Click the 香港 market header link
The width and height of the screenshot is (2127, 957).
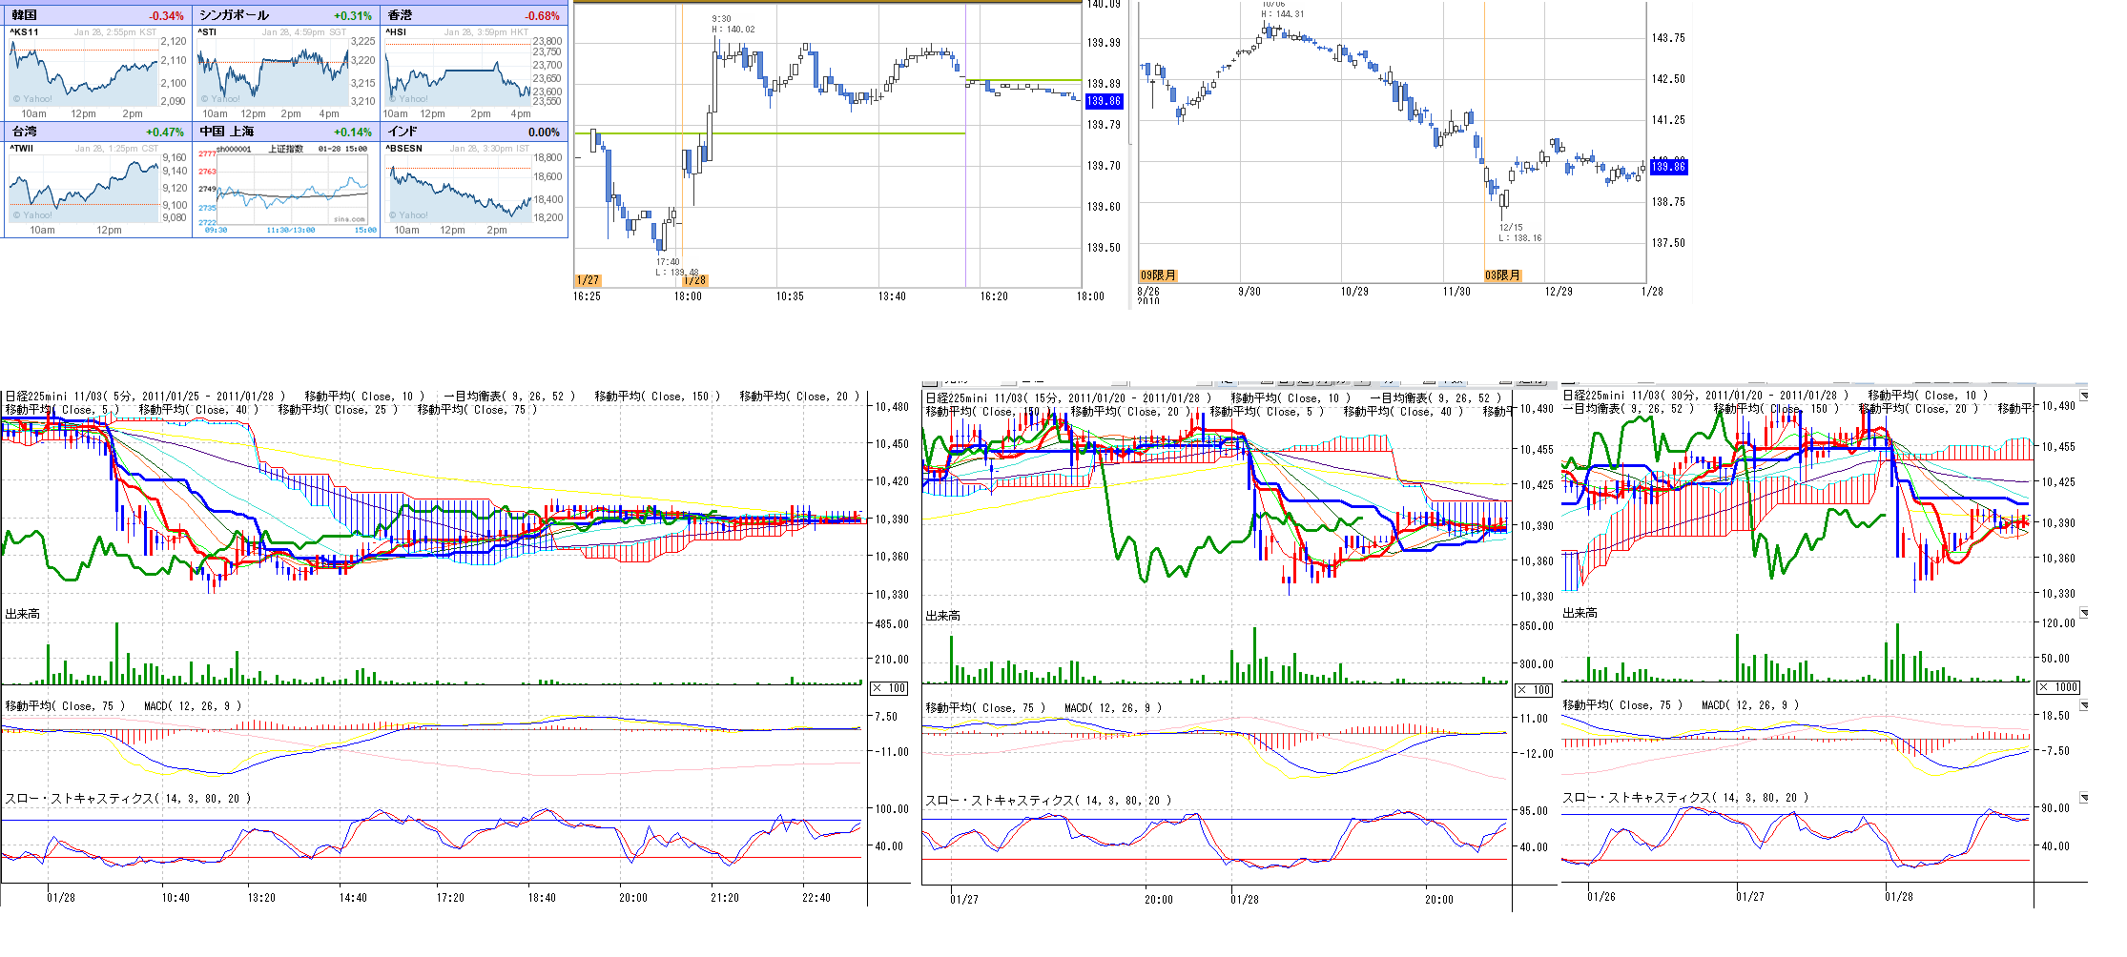point(401,15)
